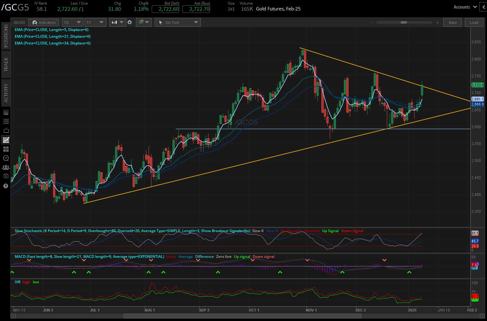Open the chart settings gear icon
The height and width of the screenshot is (321, 487).
coord(130,22)
